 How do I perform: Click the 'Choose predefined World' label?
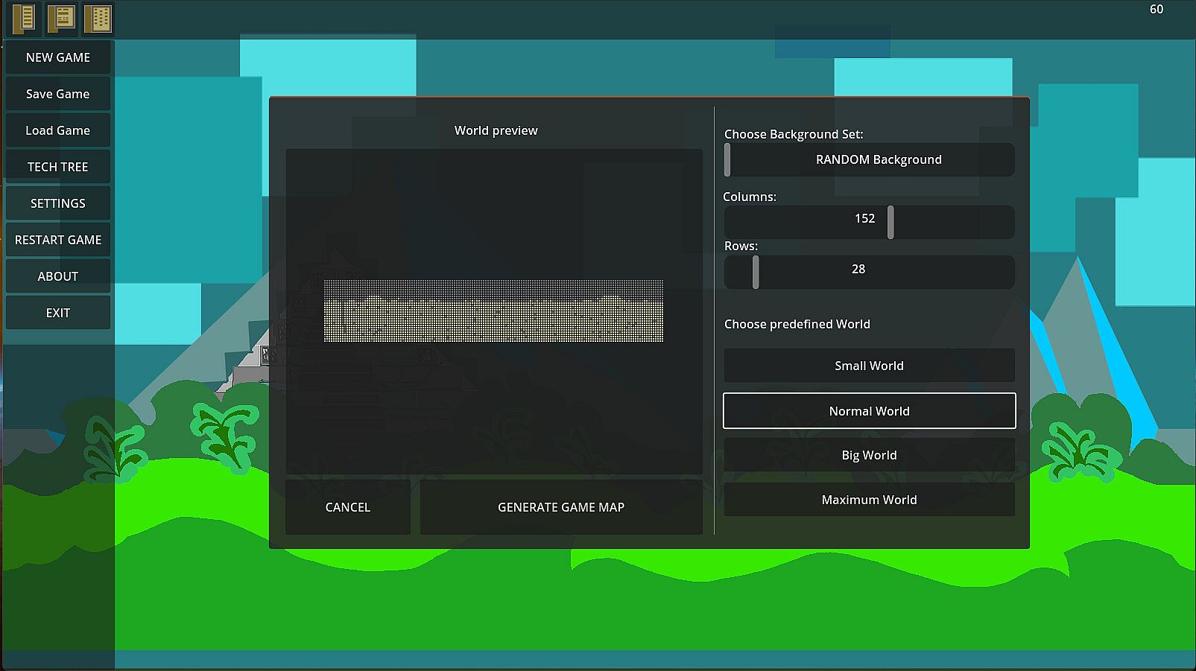pos(797,324)
